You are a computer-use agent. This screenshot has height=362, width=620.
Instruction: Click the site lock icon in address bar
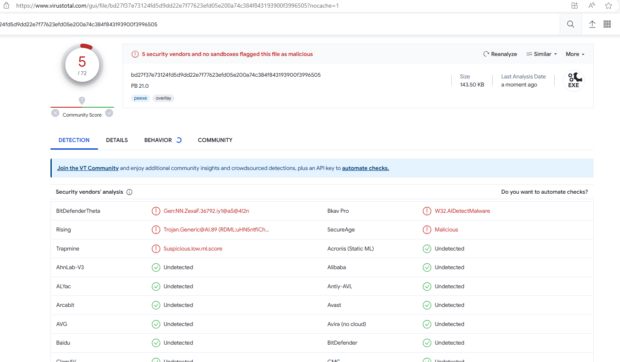6,6
